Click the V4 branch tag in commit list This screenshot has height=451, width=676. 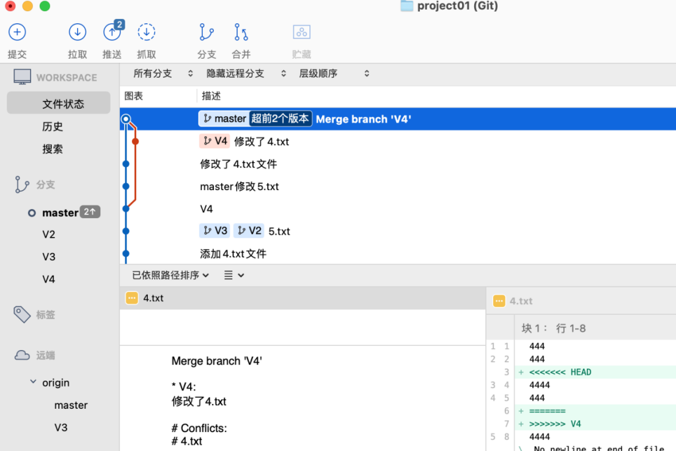(215, 141)
